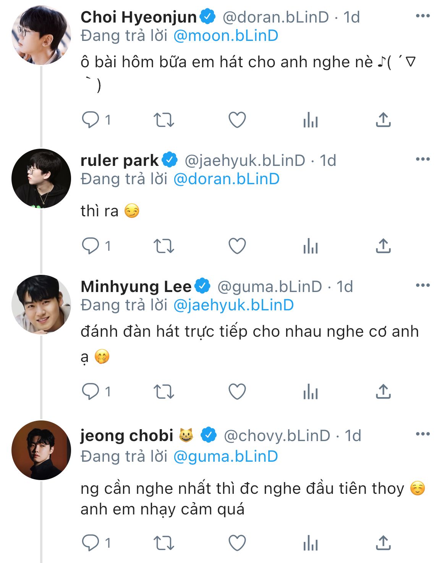Share ruler park's tweet
Image resolution: width=447 pixels, height=563 pixels.
pos(383,246)
